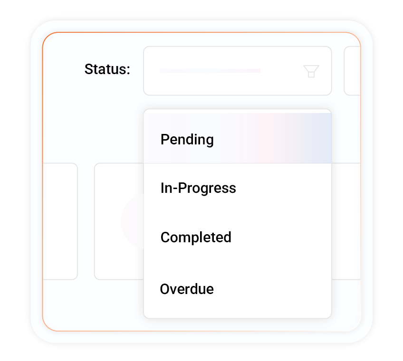Click the card area right of dropdown menu
The image size is (403, 361).
click(345, 221)
